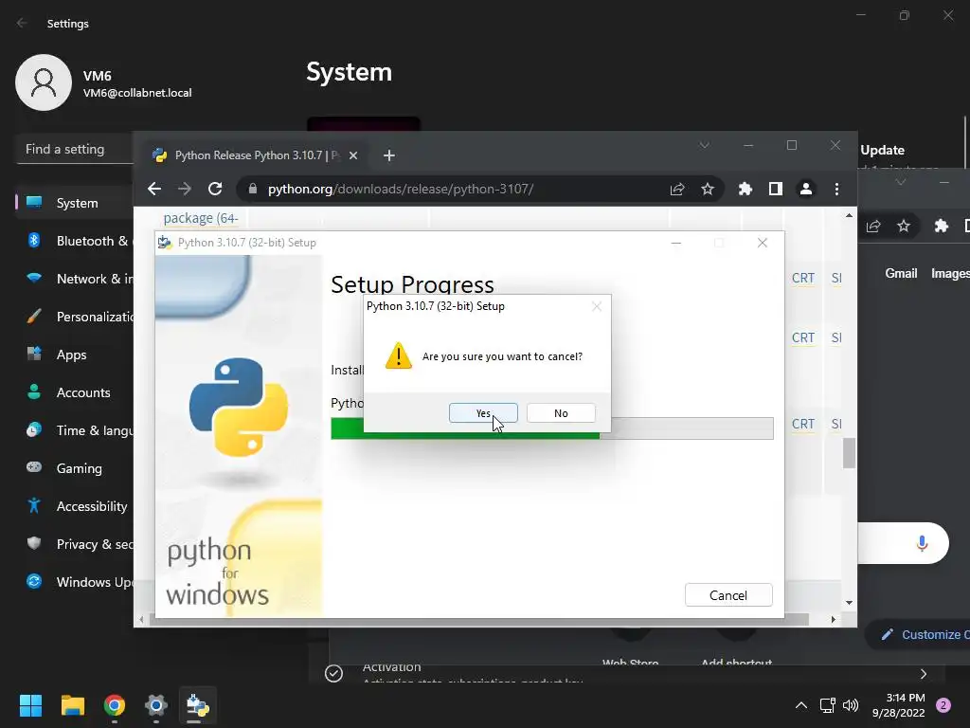Image resolution: width=970 pixels, height=728 pixels.
Task: Click the site lock icon
Action: point(252,189)
